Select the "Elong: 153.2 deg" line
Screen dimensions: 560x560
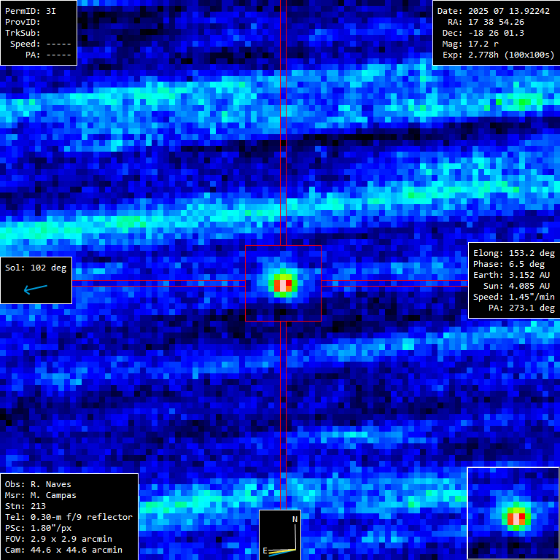[x=514, y=253]
